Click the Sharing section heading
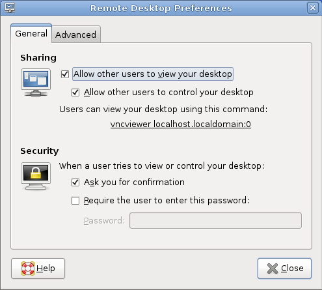This screenshot has width=322, height=290. pos(38,58)
